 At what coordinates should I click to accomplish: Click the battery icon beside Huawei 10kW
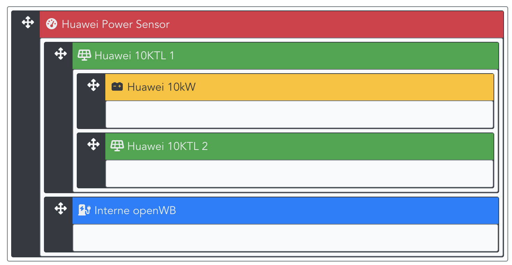click(x=117, y=86)
